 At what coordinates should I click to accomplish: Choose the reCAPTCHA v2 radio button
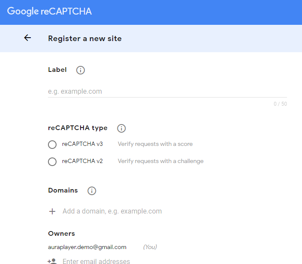pyautogui.click(x=52, y=161)
